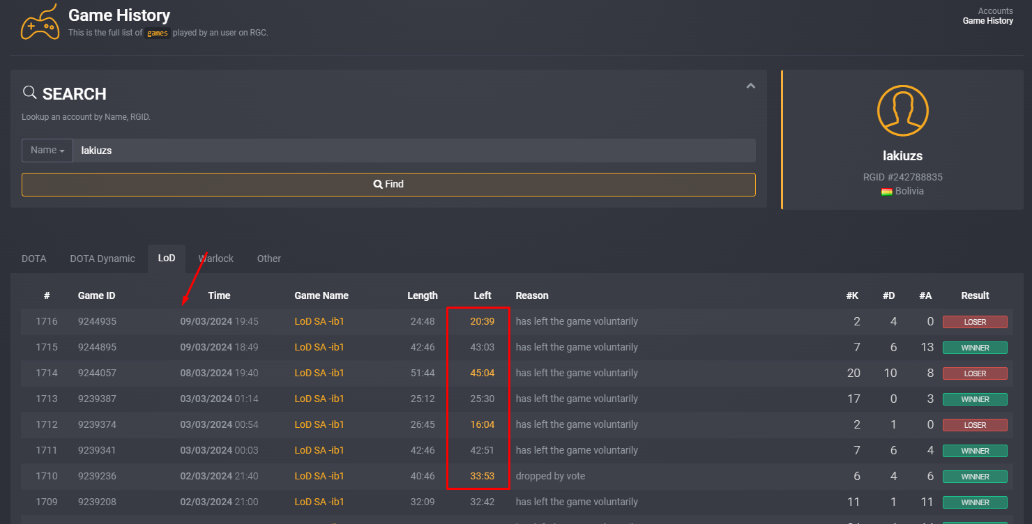Click the RGID #242788835 text

902,177
